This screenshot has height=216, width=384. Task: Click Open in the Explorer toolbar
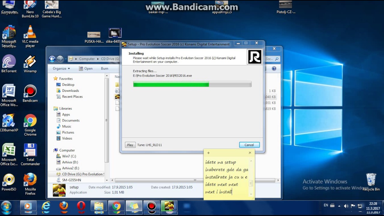point(86,68)
